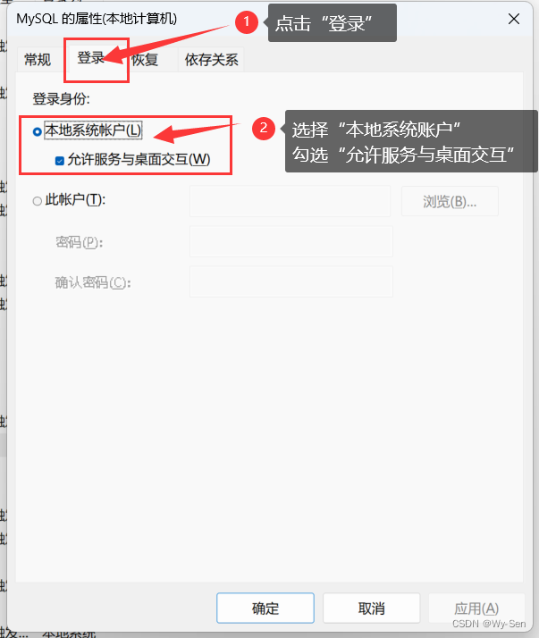Viewport: 539px width, 638px height.
Task: Close the MySQL properties dialog
Action: coord(514,19)
